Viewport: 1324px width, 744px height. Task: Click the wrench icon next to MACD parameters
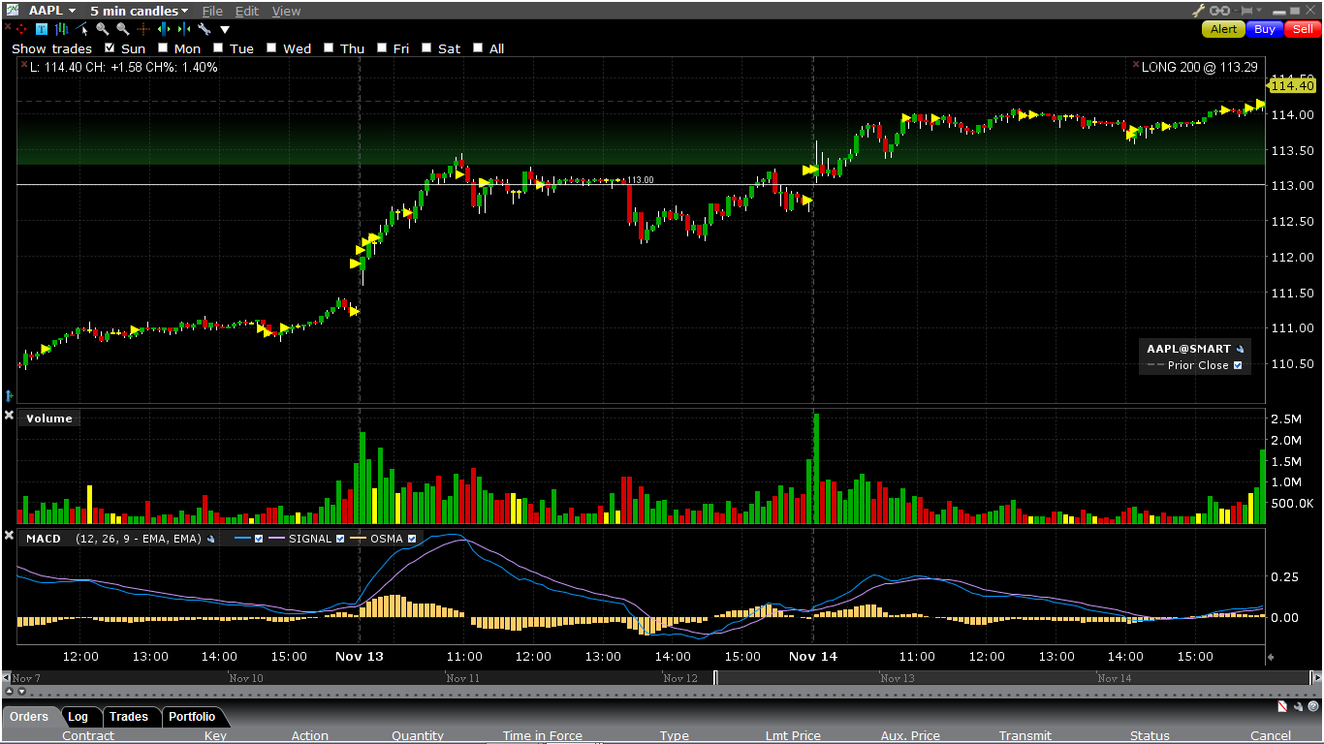(211, 539)
